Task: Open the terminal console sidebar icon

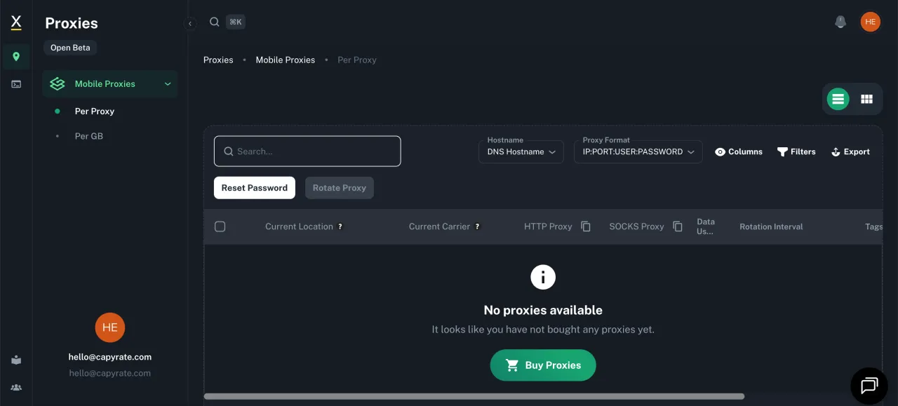Action: pyautogui.click(x=16, y=84)
